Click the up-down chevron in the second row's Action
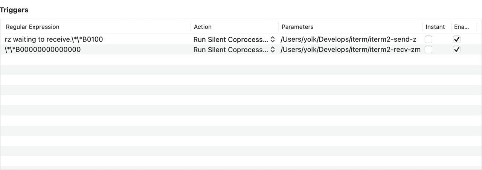Image resolution: width=482 pixels, height=170 pixels. click(273, 50)
